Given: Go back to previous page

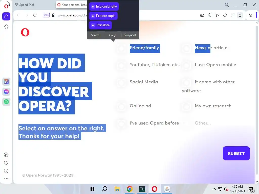Looking at the screenshot, I should (18, 15).
